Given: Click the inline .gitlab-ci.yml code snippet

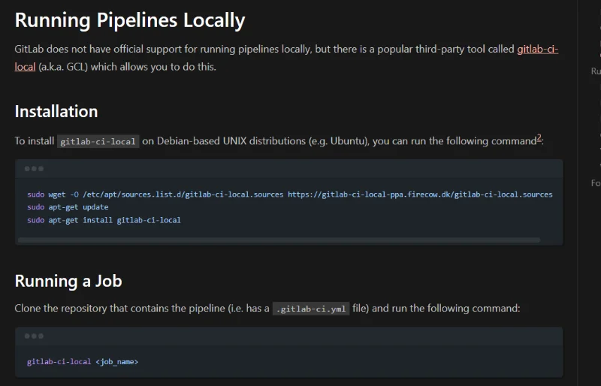Looking at the screenshot, I should tap(311, 309).
